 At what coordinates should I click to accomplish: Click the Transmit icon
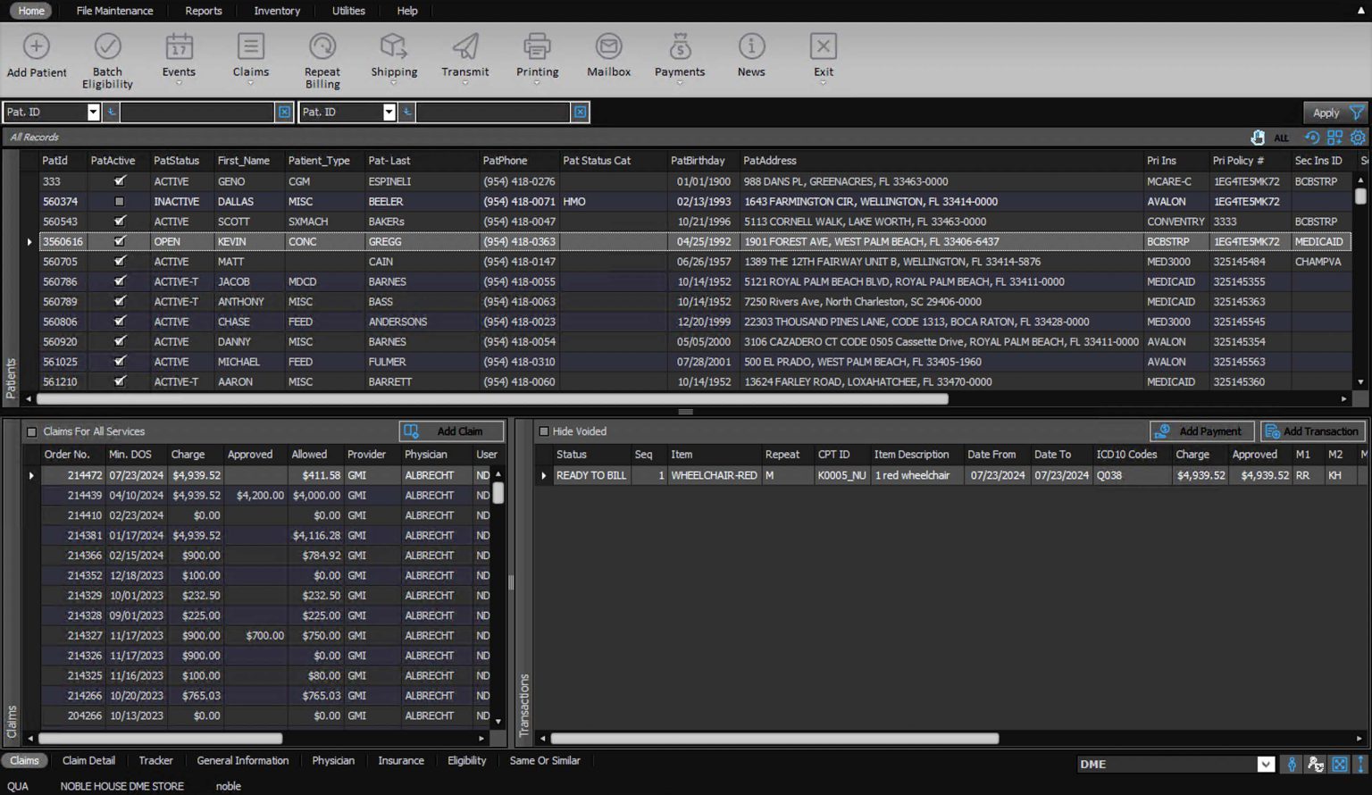coord(464,54)
